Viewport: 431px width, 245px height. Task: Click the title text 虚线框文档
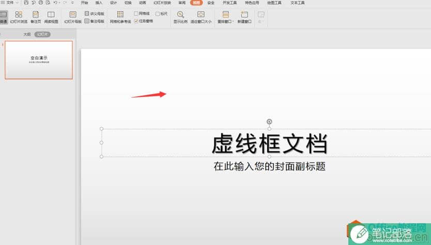tap(269, 144)
